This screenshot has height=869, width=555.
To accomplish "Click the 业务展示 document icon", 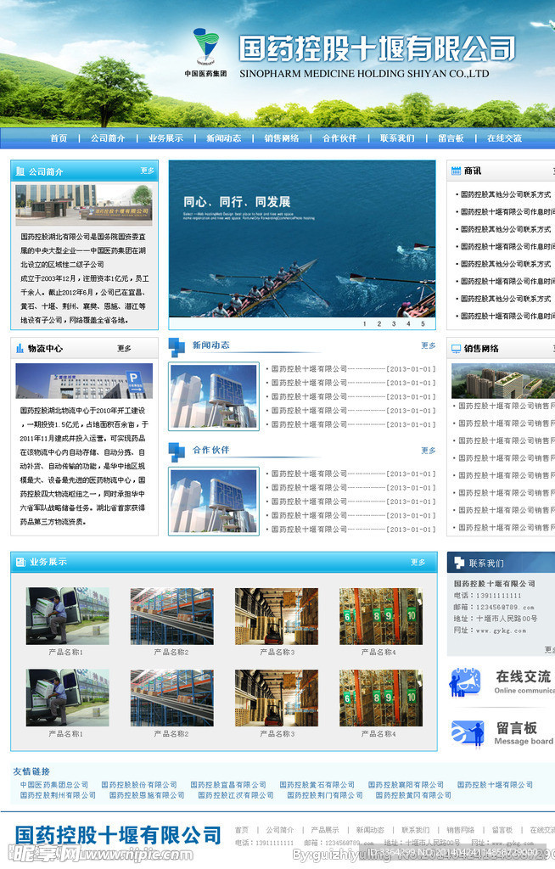I will [20, 562].
